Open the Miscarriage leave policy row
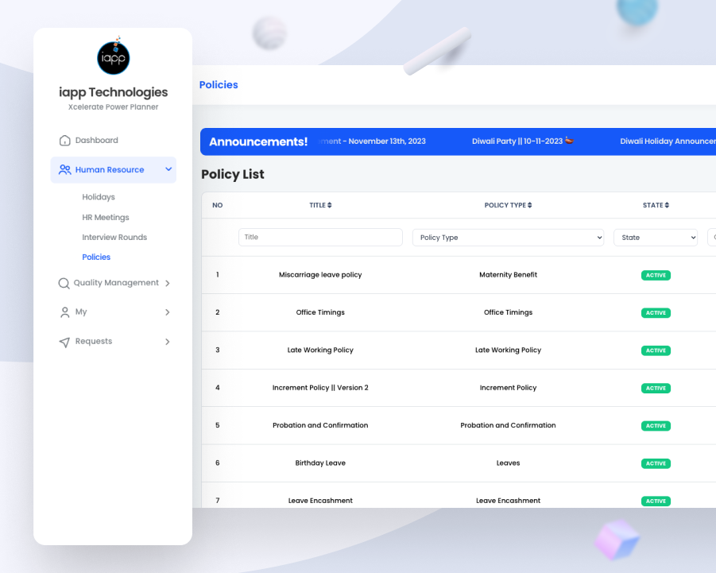Screen dimensions: 716x573 pos(320,275)
